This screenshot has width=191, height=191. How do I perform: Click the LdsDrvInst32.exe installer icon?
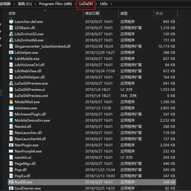11,34
